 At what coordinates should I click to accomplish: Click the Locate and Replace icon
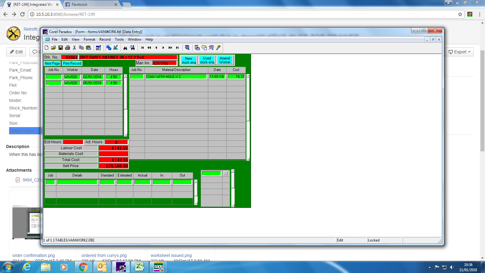coord(132,48)
